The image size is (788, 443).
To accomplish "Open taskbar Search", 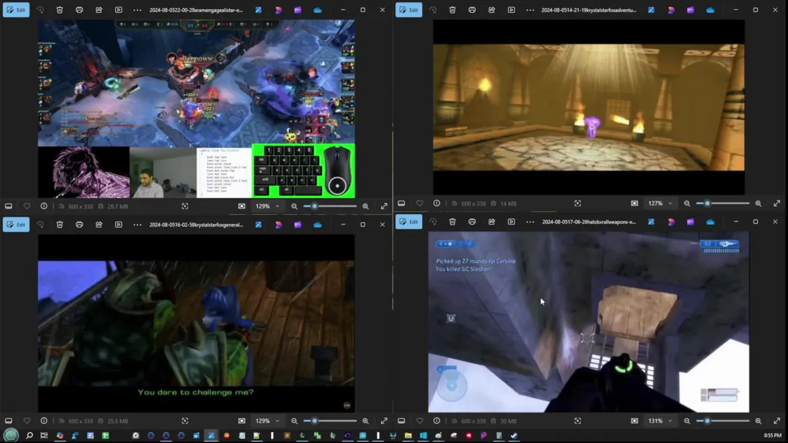I will click(29, 436).
